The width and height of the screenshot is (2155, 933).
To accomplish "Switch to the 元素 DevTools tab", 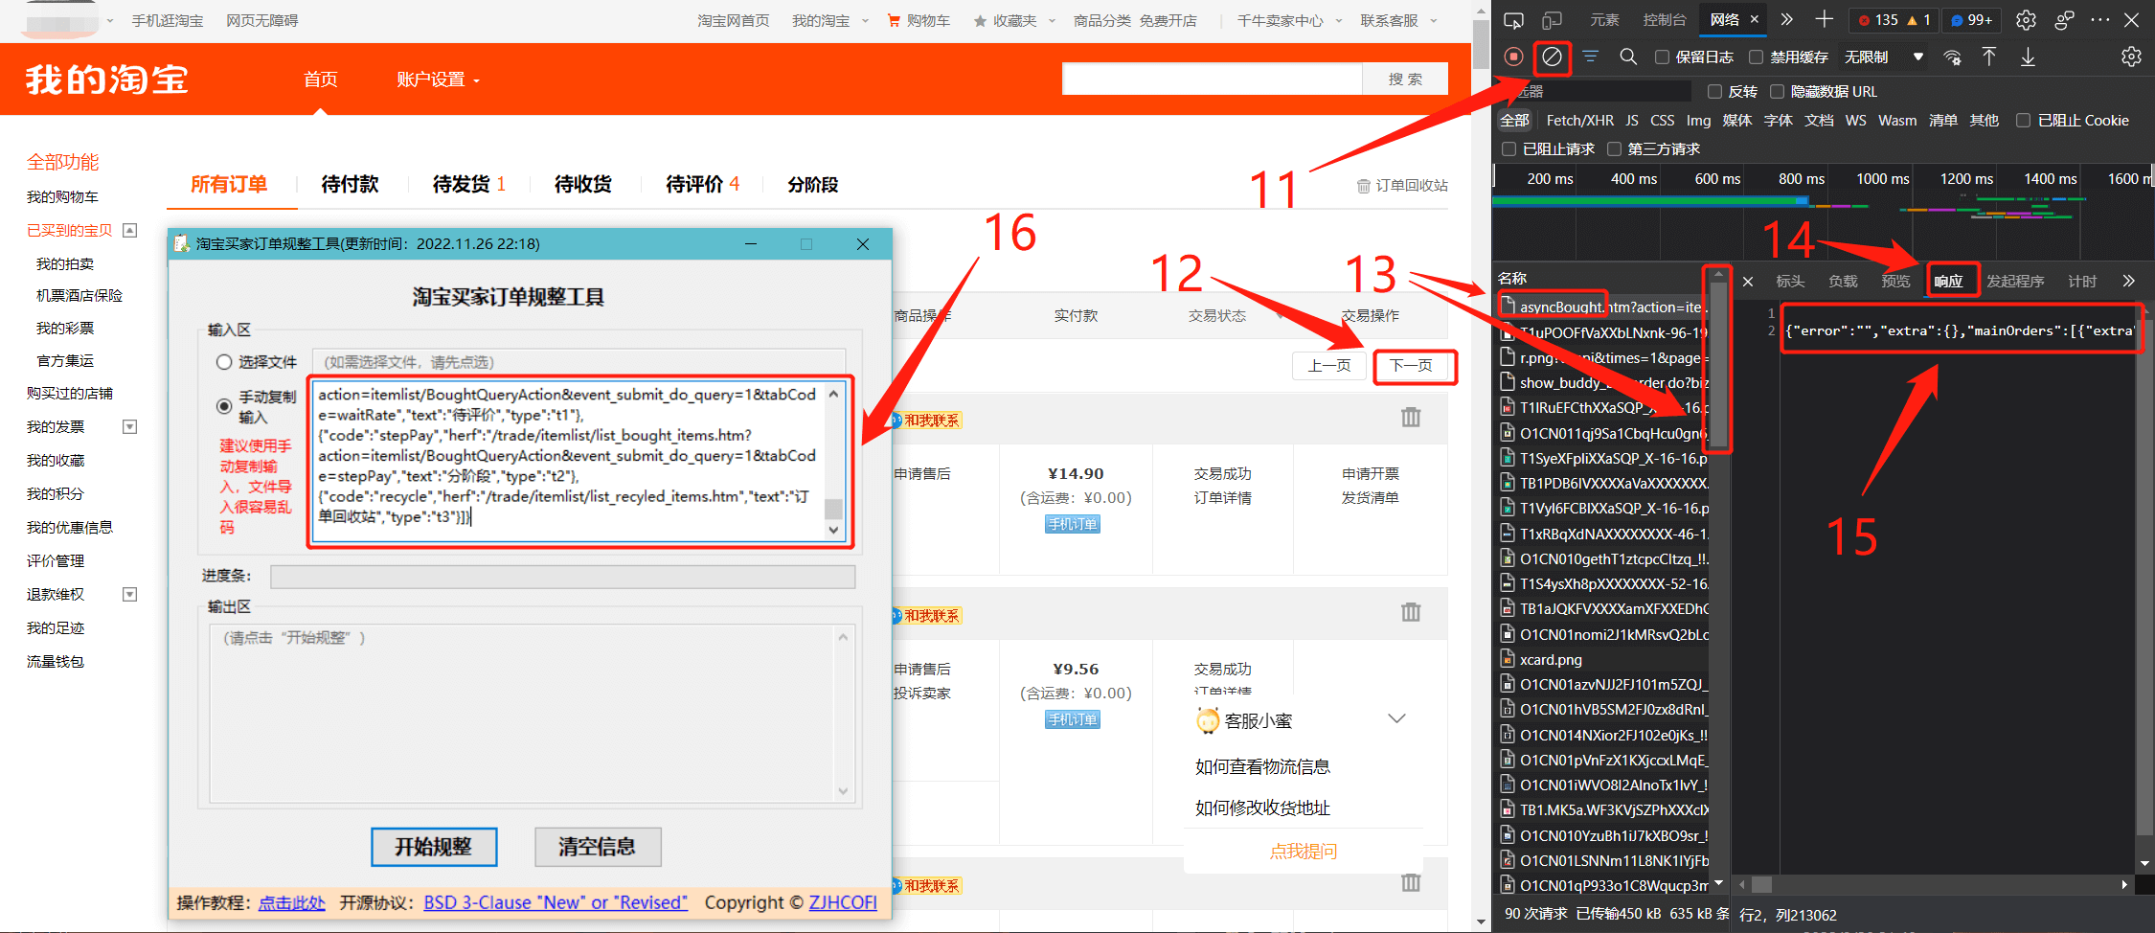I will pos(1604,20).
